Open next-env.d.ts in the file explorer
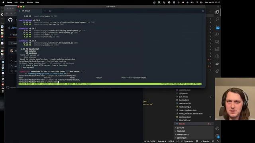Viewport: 255px width, 143px height. point(194,103)
